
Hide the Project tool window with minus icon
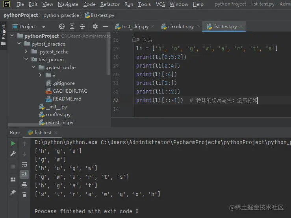pyautogui.click(x=106, y=26)
